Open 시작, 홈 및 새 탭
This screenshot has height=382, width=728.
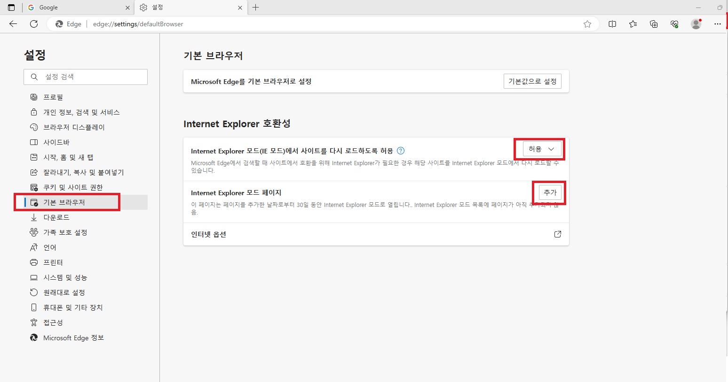tap(86, 157)
